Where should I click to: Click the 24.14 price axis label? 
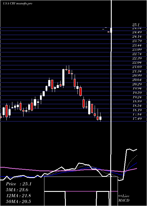(137, 36)
